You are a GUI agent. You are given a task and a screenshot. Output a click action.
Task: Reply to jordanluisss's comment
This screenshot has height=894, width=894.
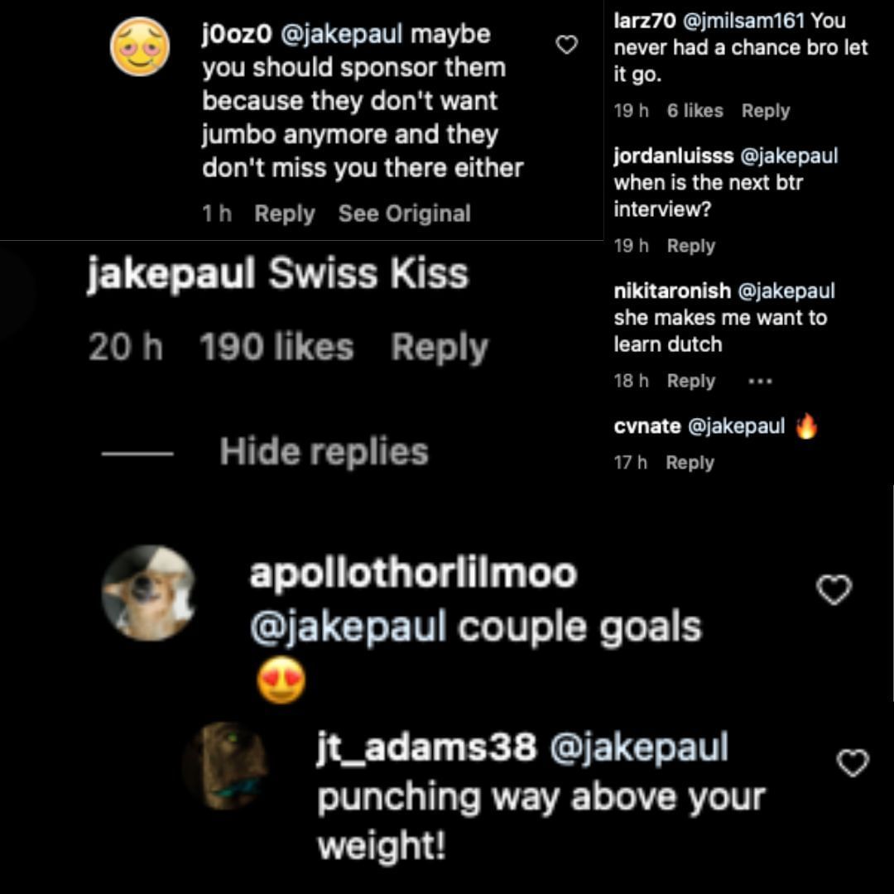[x=691, y=246]
